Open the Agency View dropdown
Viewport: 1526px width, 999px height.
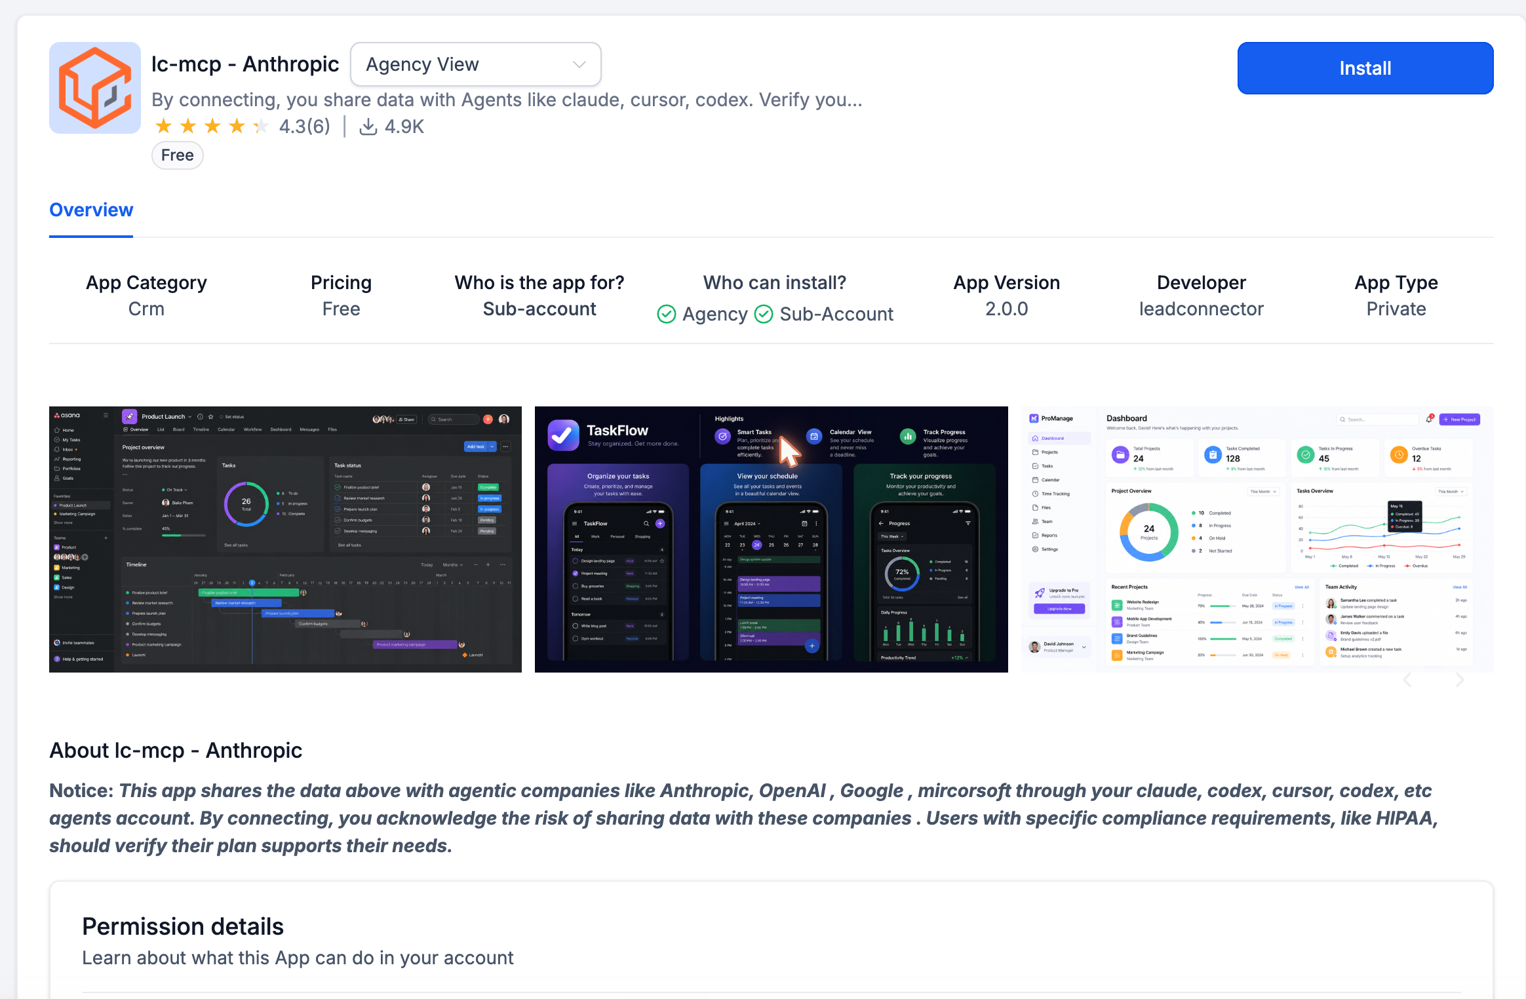coord(476,64)
